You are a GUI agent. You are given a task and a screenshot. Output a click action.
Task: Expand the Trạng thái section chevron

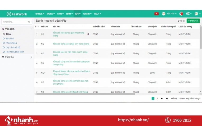coord(32,57)
